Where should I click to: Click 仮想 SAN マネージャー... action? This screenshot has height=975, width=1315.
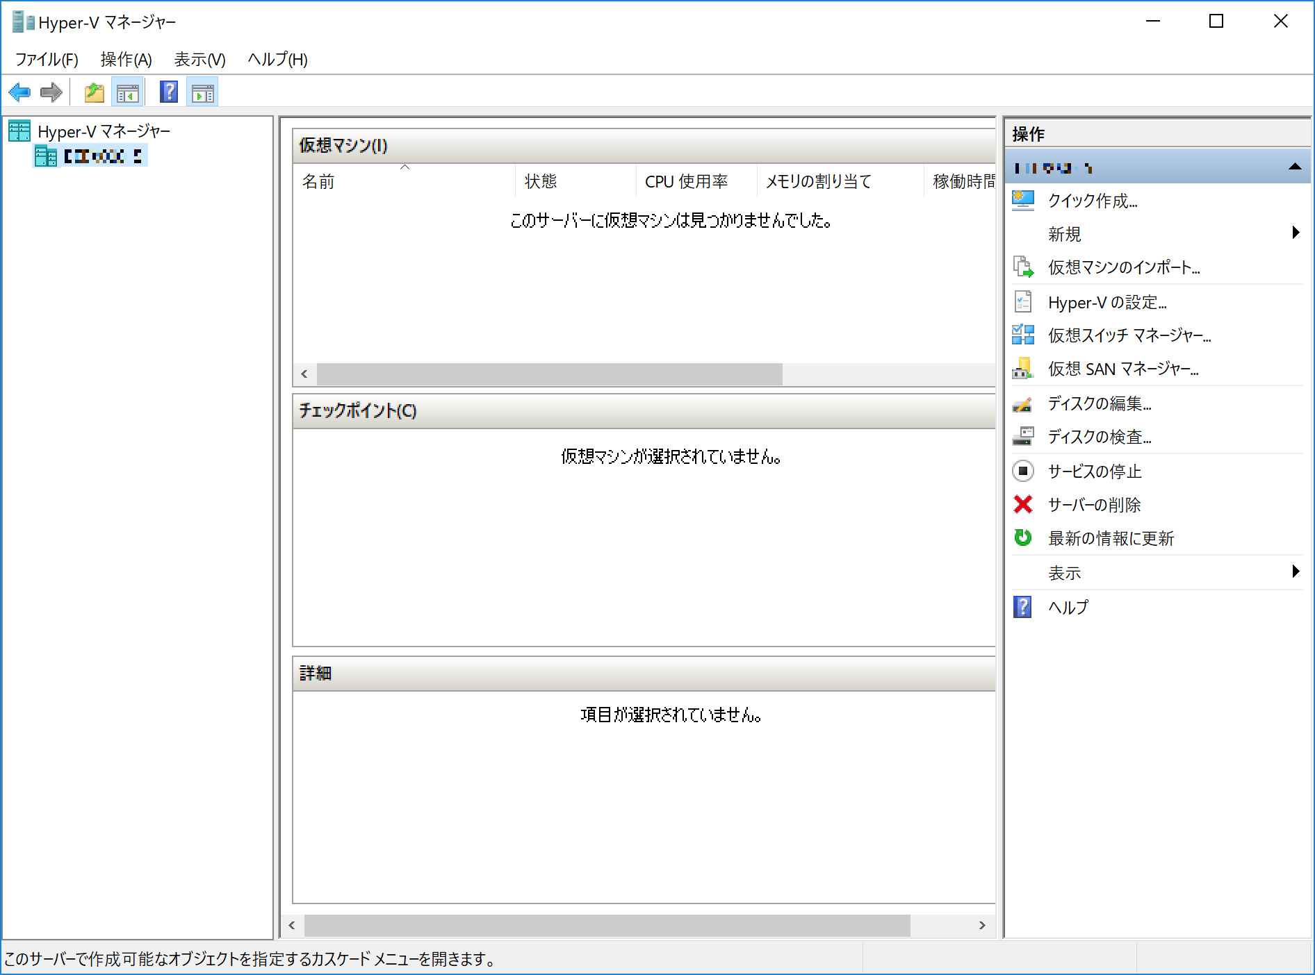coord(1123,369)
